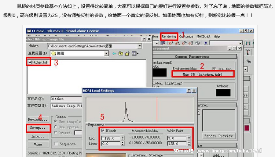Viewport: 275px width, 157px height.
Task: Click the Black point Linear spinner arrows
Action: tap(122, 144)
